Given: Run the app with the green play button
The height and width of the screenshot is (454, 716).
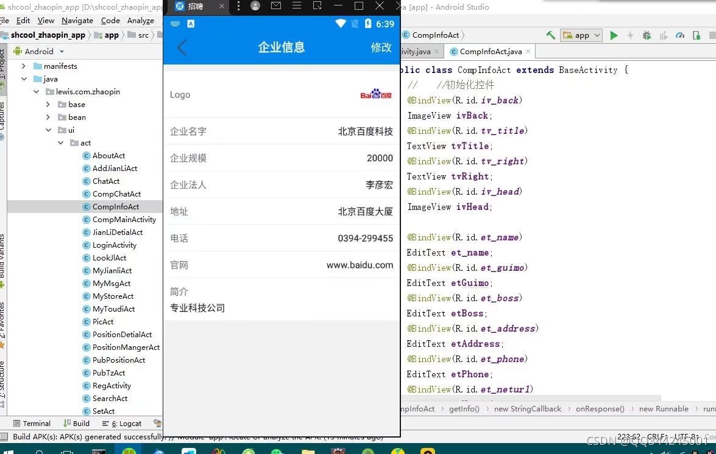Looking at the screenshot, I should (614, 35).
